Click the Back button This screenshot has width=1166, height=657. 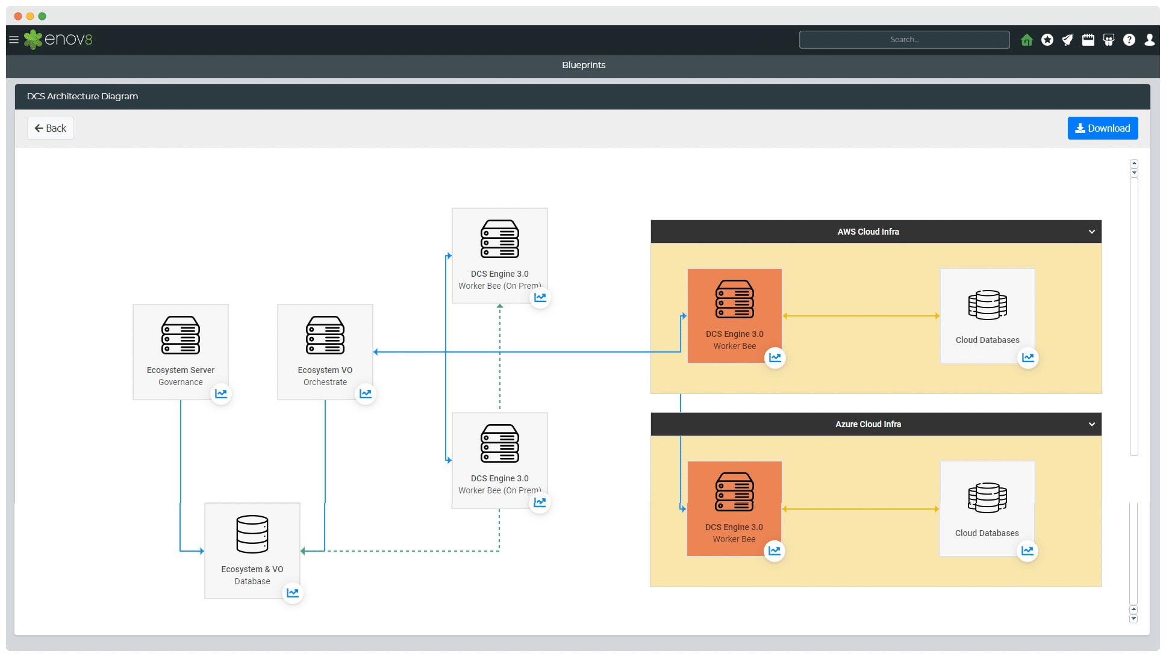(x=50, y=128)
